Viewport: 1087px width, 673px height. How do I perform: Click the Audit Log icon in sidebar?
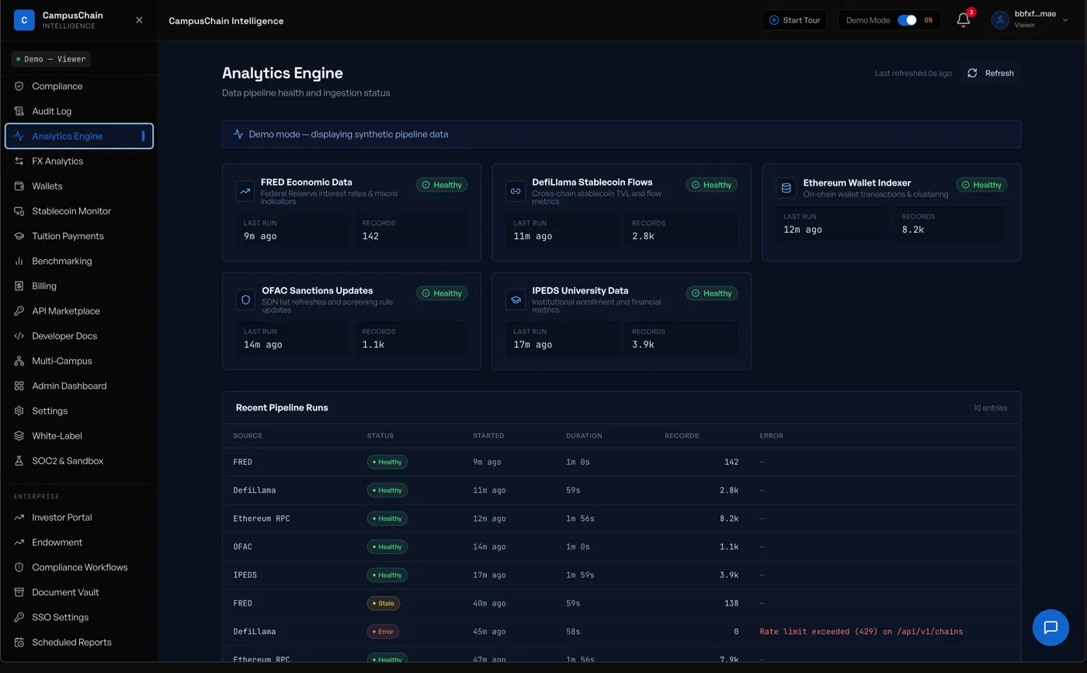19,111
